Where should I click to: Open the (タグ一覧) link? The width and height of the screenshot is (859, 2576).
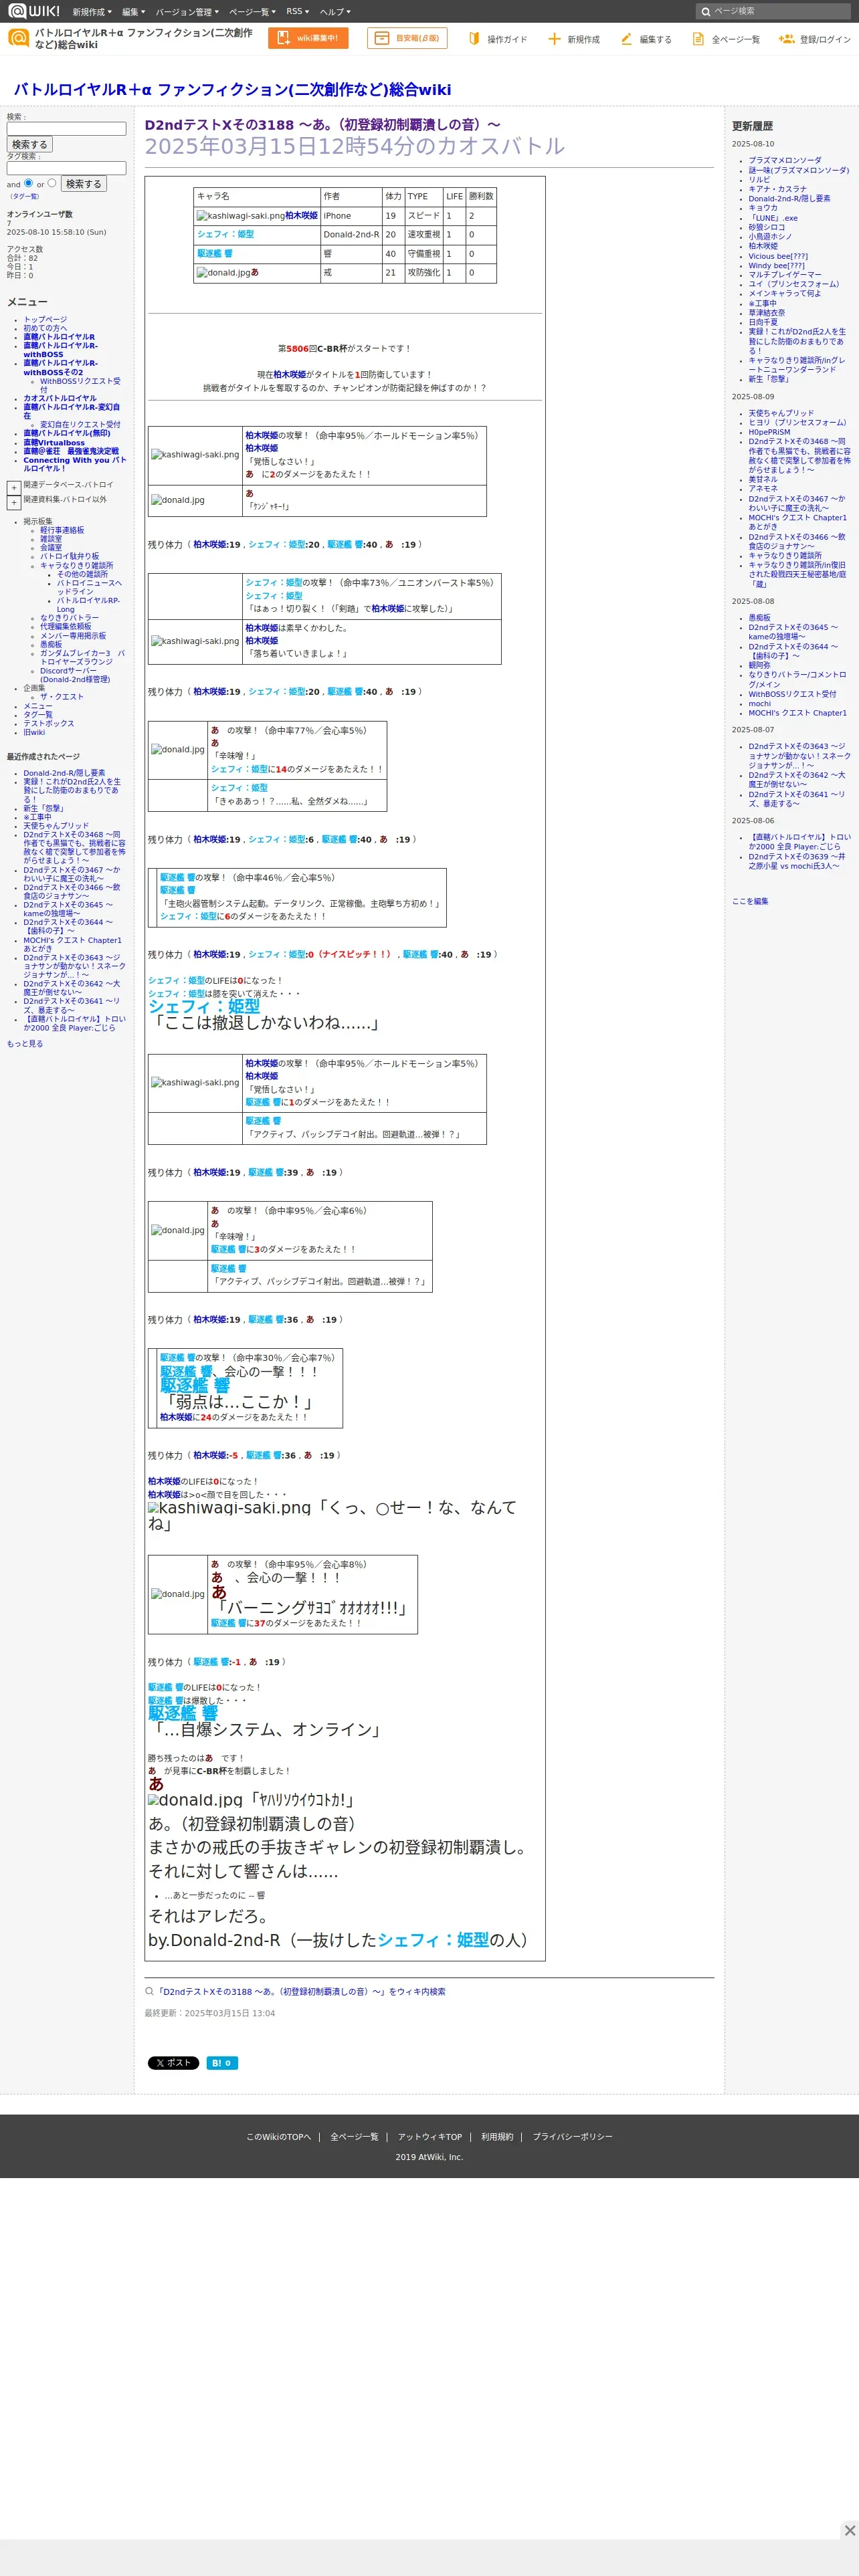click(24, 196)
